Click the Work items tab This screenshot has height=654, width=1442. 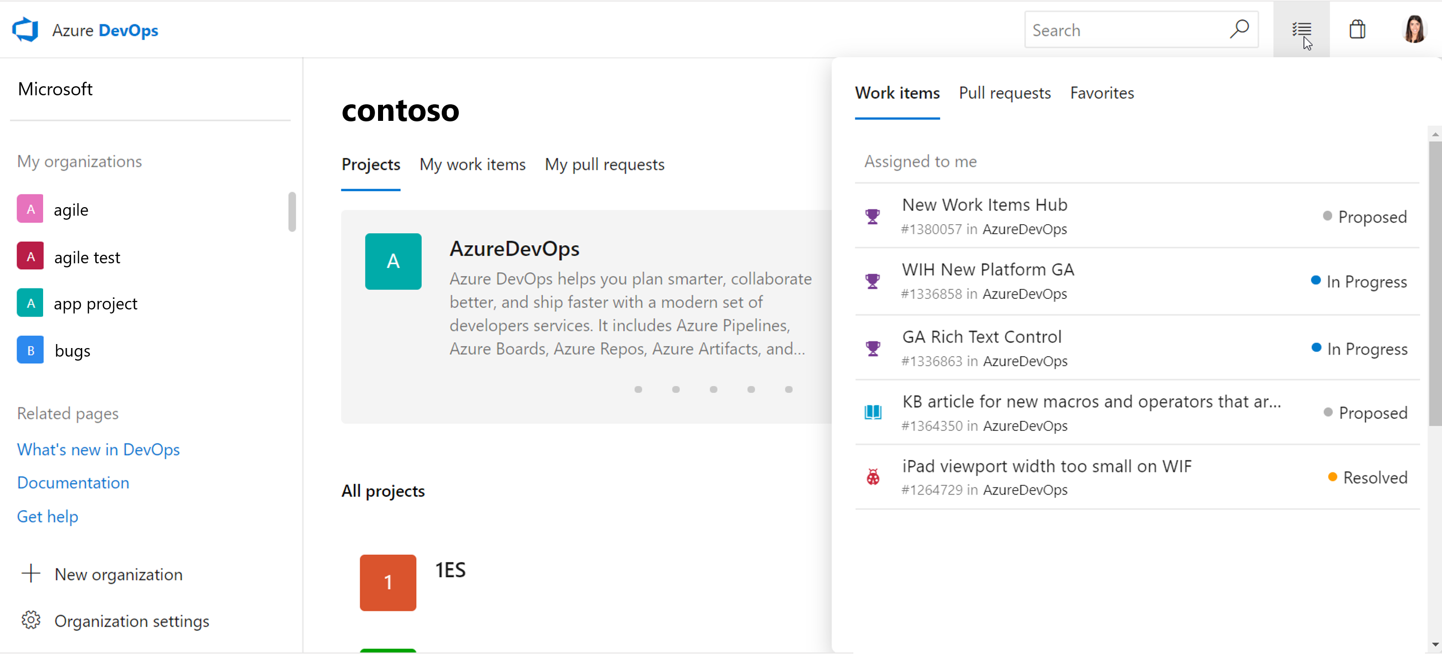click(897, 92)
